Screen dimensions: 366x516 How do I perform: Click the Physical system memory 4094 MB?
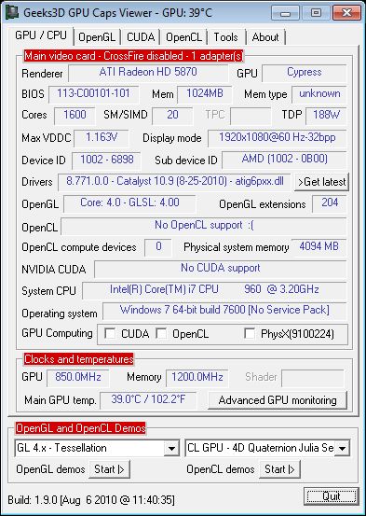coord(319,247)
